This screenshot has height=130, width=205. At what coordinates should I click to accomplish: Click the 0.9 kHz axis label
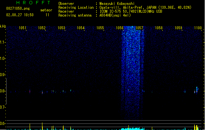(x=3, y=75)
